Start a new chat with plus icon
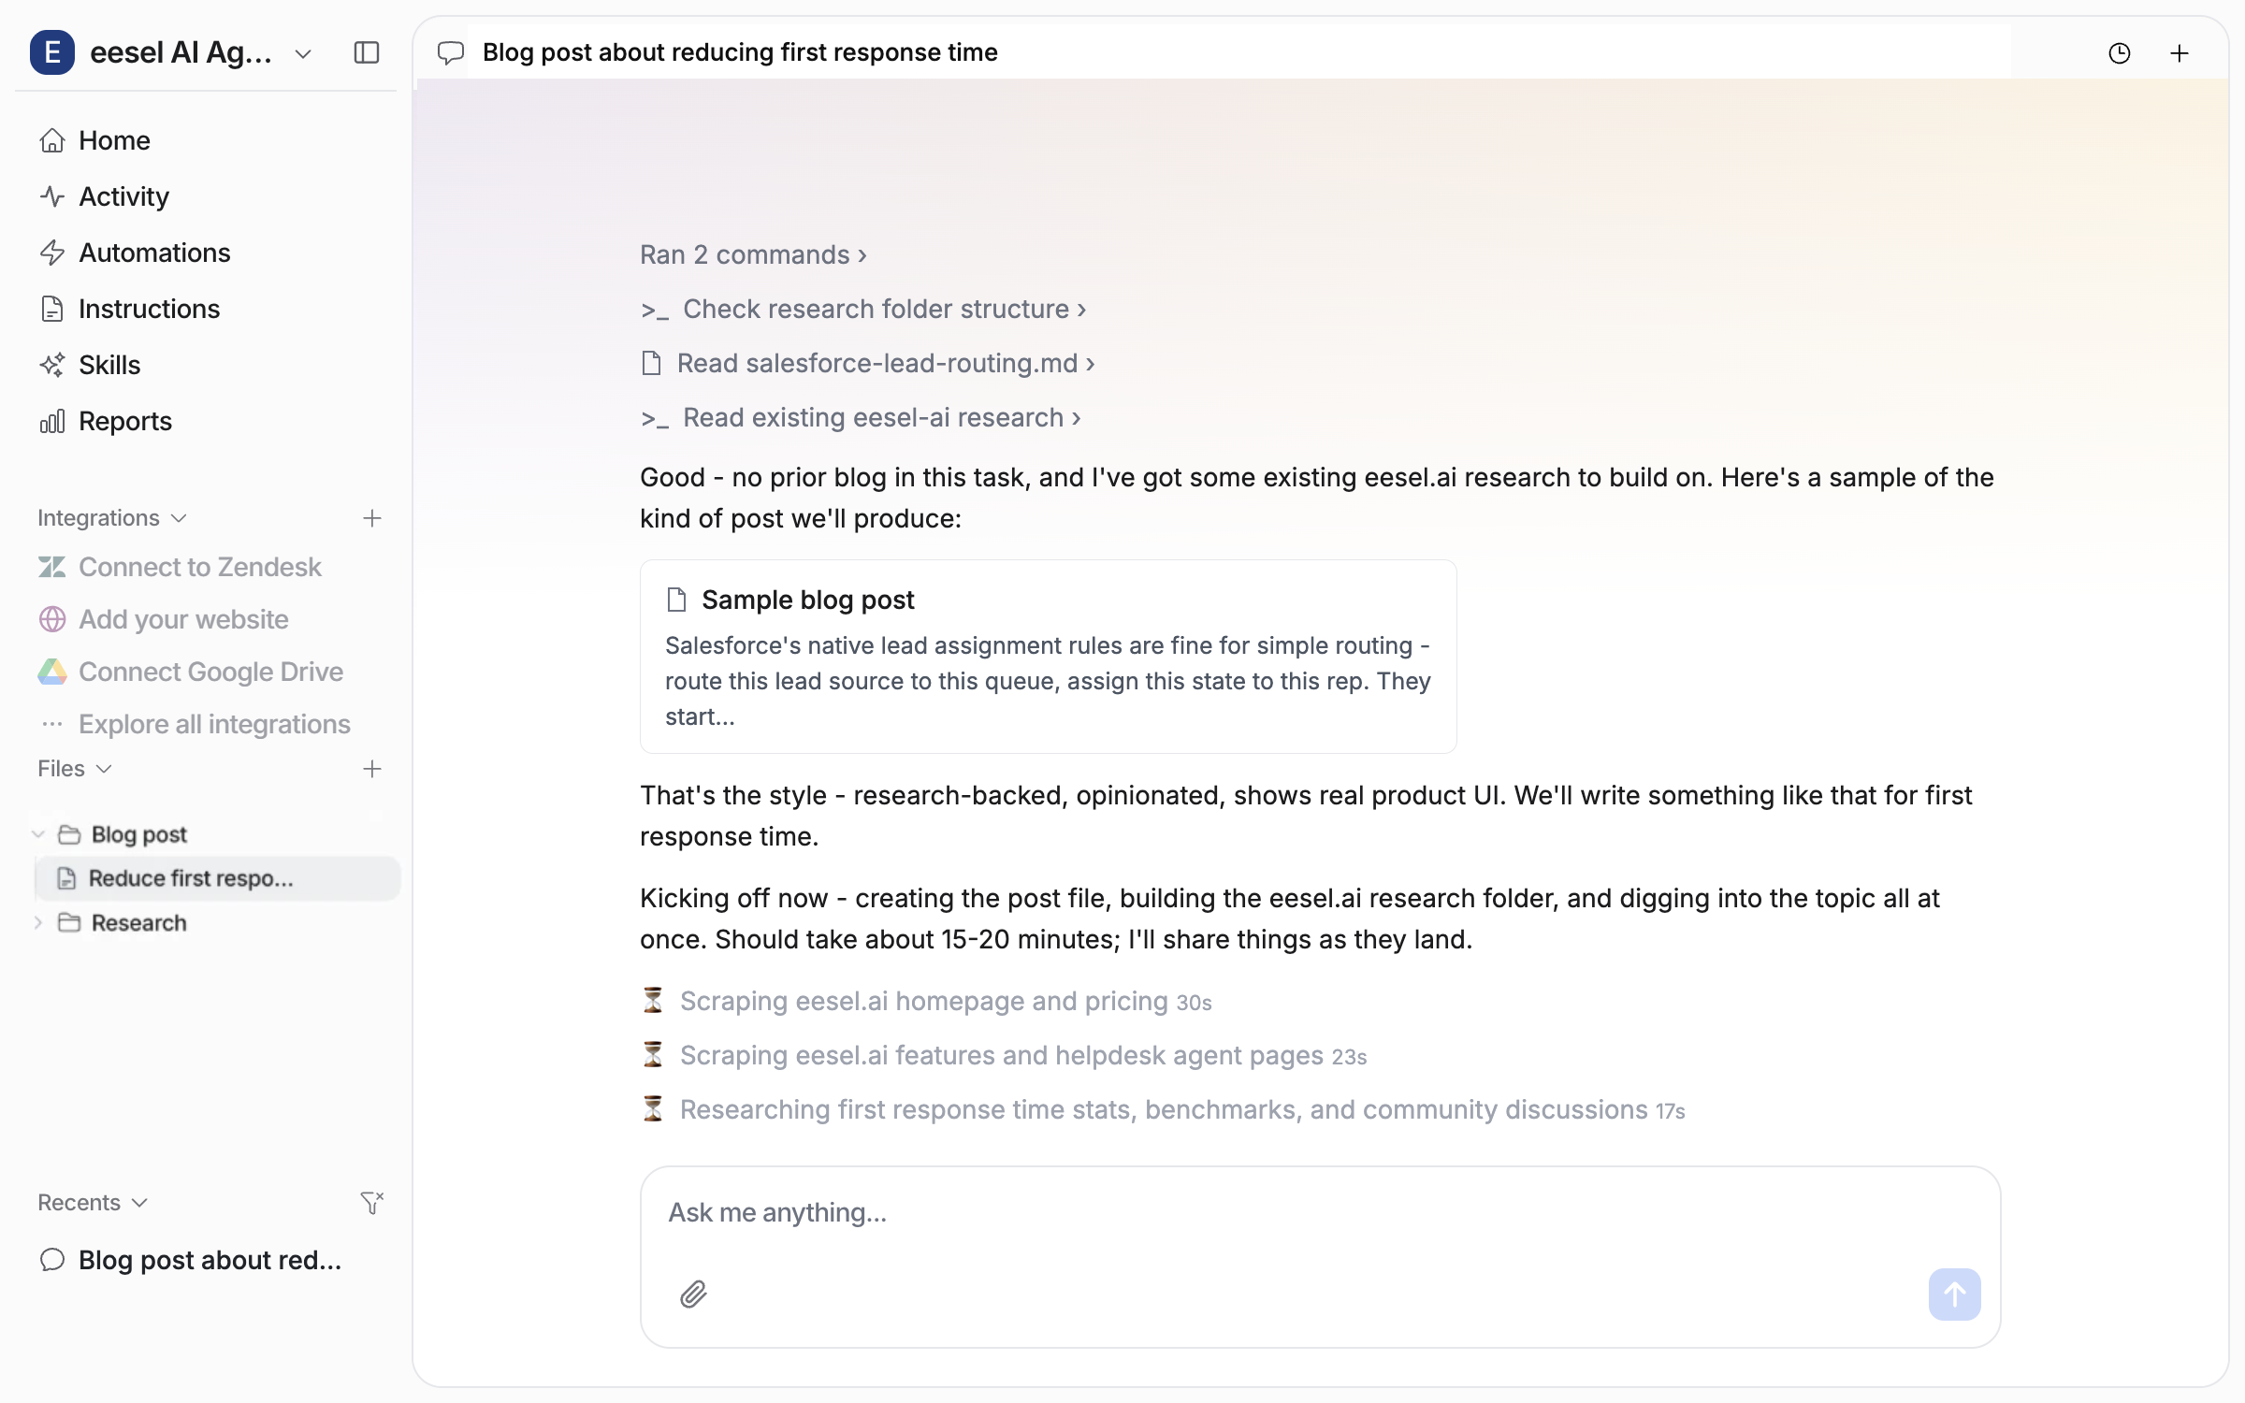Image resolution: width=2245 pixels, height=1403 pixels. (x=2179, y=53)
